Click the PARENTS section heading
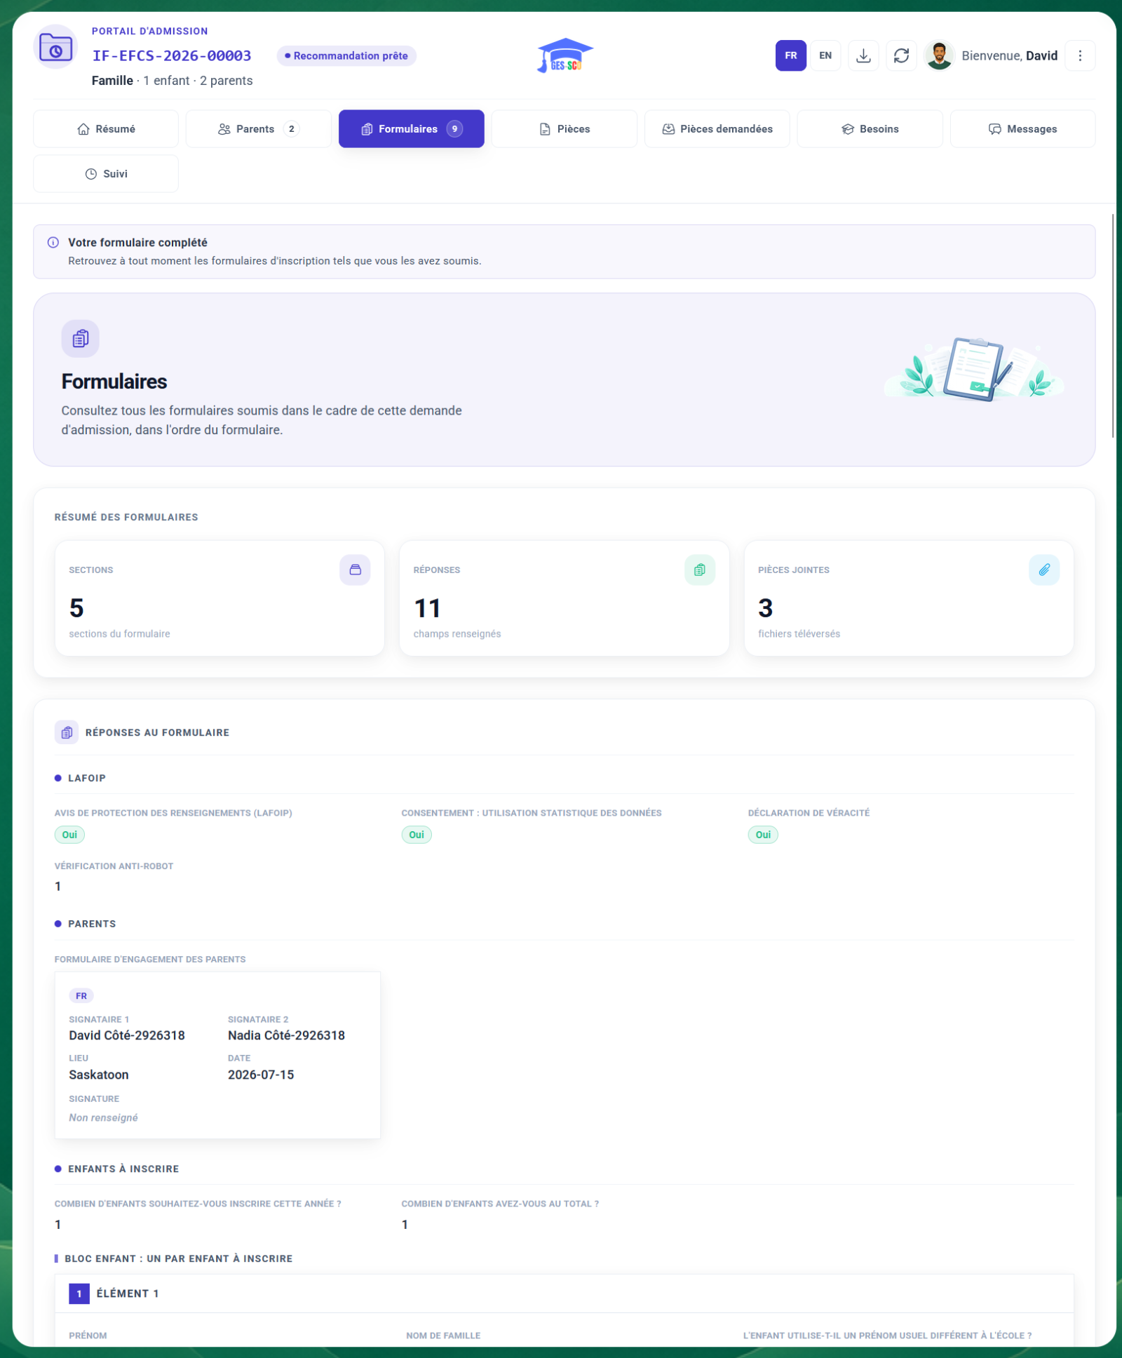Image resolution: width=1122 pixels, height=1358 pixels. point(92,924)
